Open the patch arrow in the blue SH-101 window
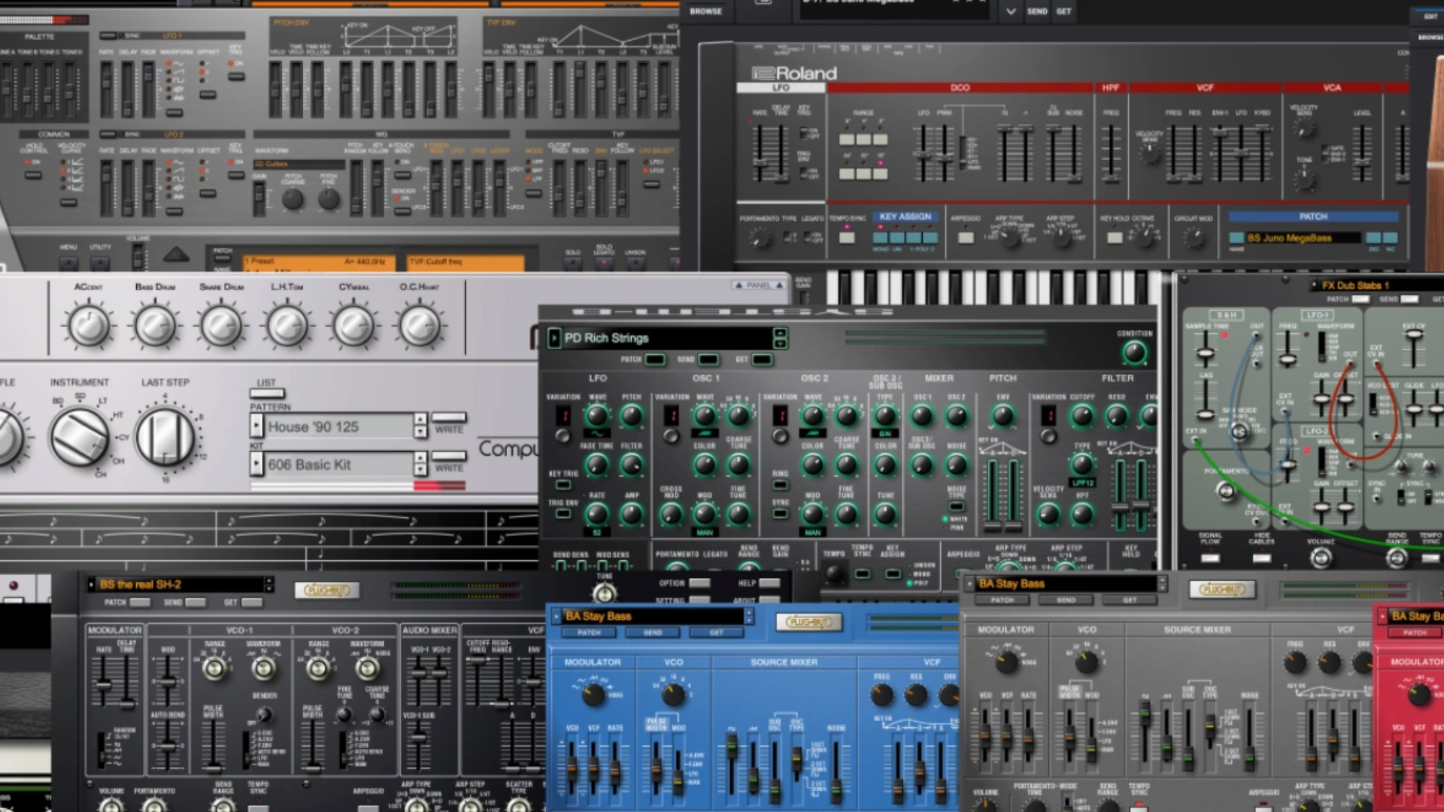1444x812 pixels. (557, 616)
